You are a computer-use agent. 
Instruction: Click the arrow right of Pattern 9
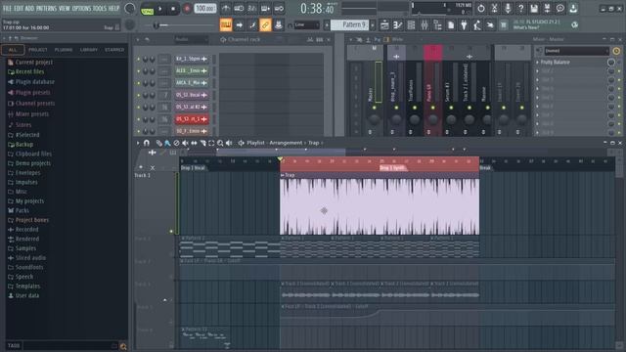point(373,25)
